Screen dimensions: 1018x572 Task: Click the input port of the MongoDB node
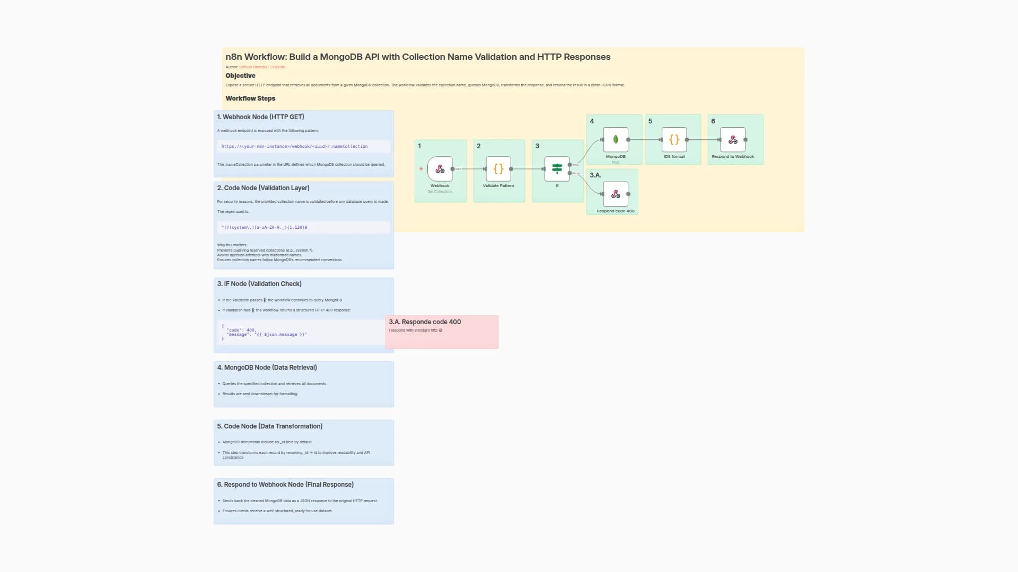(602, 139)
